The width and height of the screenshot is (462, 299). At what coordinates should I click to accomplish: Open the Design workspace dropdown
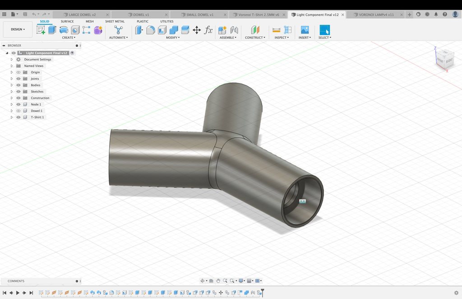tap(18, 29)
